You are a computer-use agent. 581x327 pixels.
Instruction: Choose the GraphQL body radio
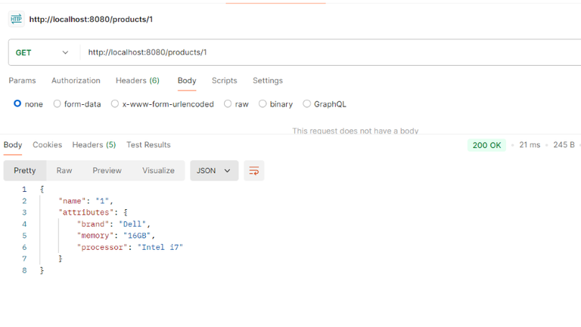pos(306,104)
